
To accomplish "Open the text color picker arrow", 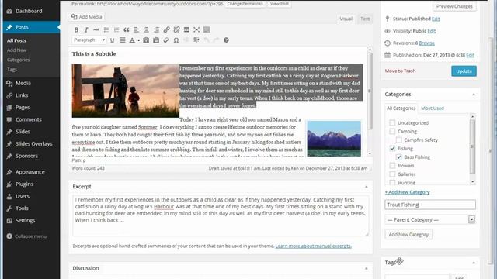I will pyautogui.click(x=138, y=40).
